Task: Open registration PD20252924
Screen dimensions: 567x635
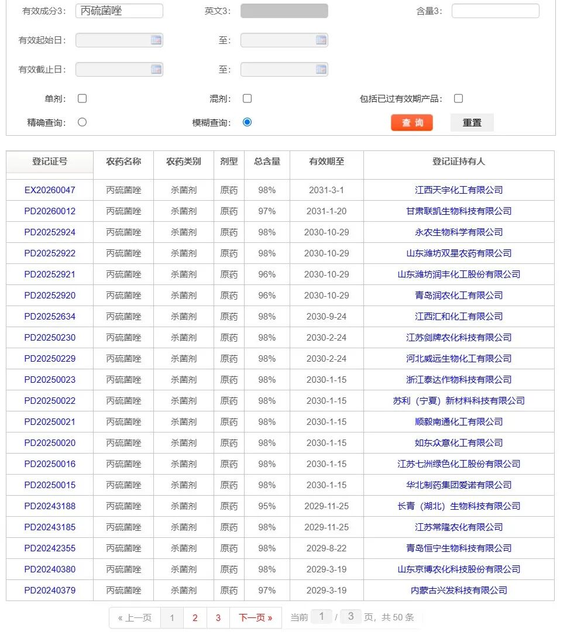Action: pos(50,232)
